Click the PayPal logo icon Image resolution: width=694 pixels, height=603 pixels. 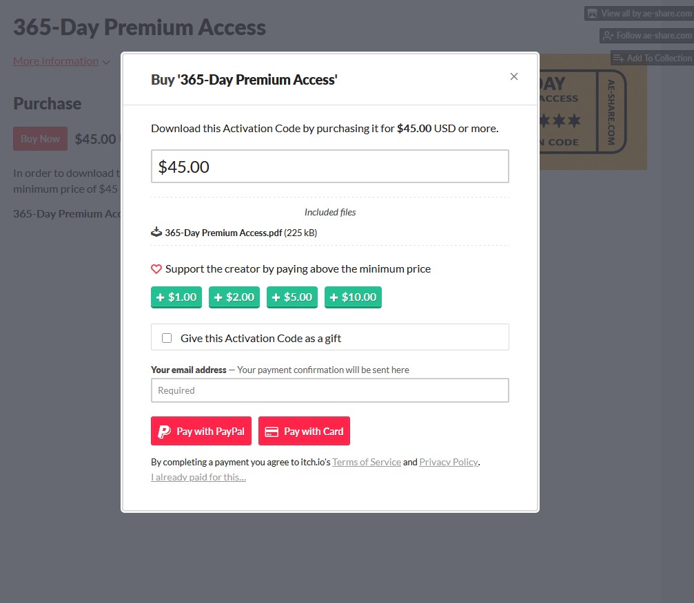164,432
